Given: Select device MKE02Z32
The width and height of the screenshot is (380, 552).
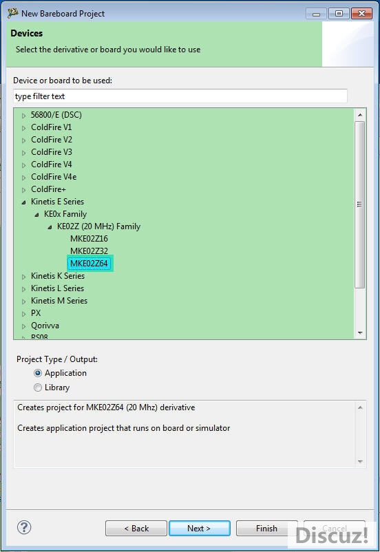Looking at the screenshot, I should tap(89, 251).
